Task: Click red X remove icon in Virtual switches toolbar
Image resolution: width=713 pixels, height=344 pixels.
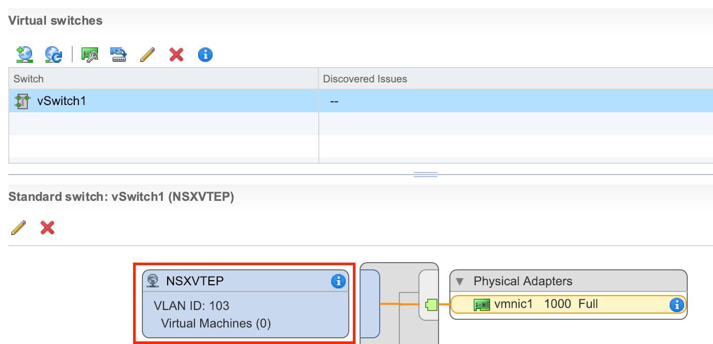Action: point(176,55)
